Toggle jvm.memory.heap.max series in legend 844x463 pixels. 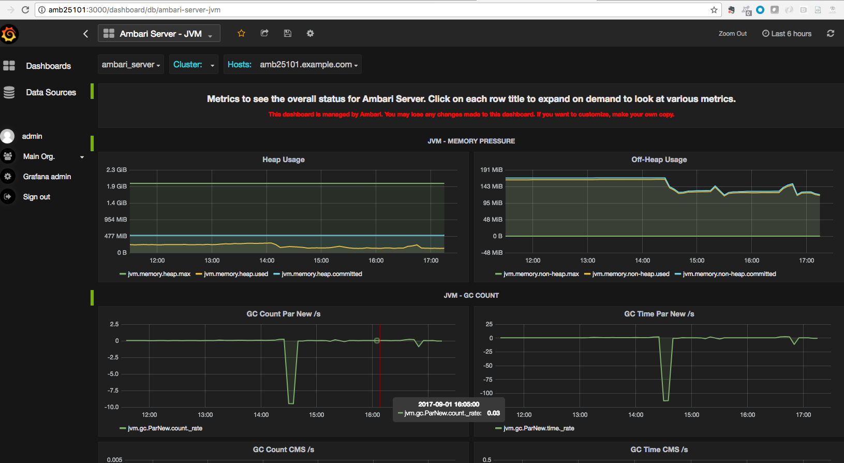tap(159, 274)
